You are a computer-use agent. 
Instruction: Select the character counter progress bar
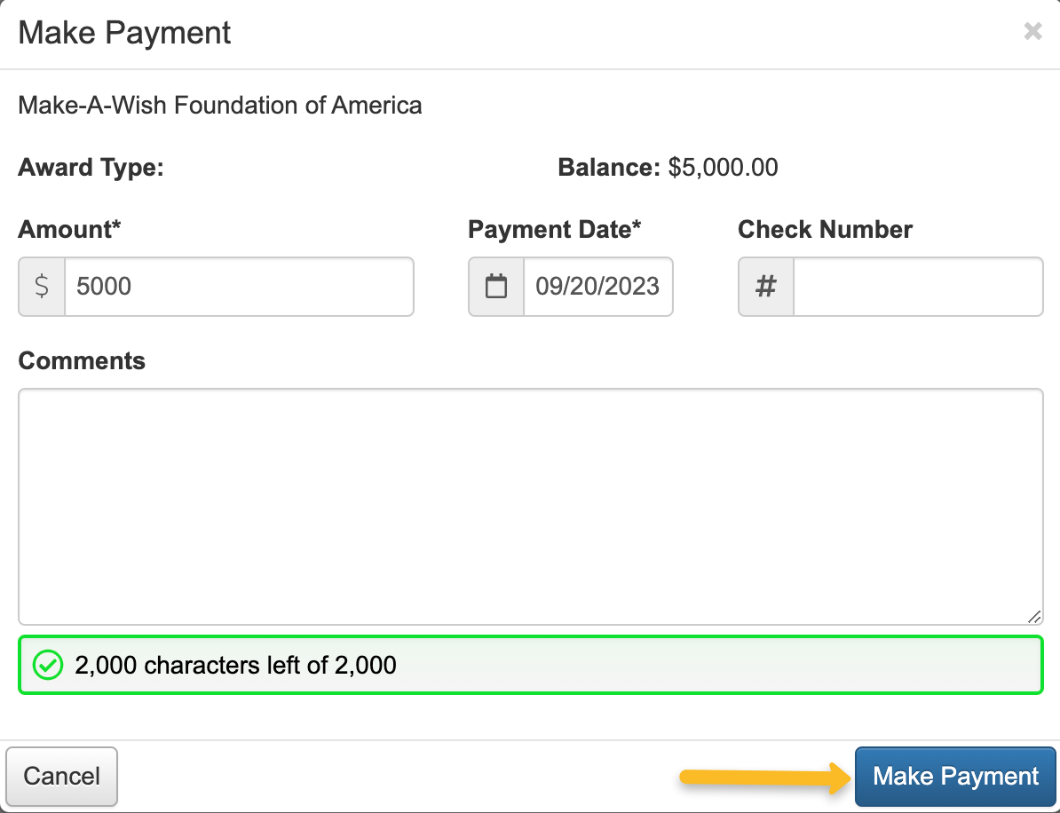click(x=530, y=665)
